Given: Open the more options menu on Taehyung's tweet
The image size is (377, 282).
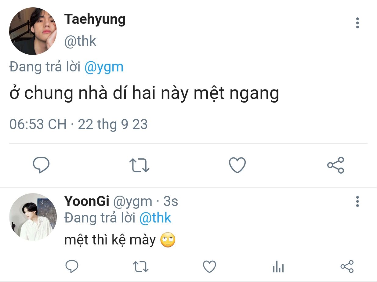Looking at the screenshot, I should [357, 23].
